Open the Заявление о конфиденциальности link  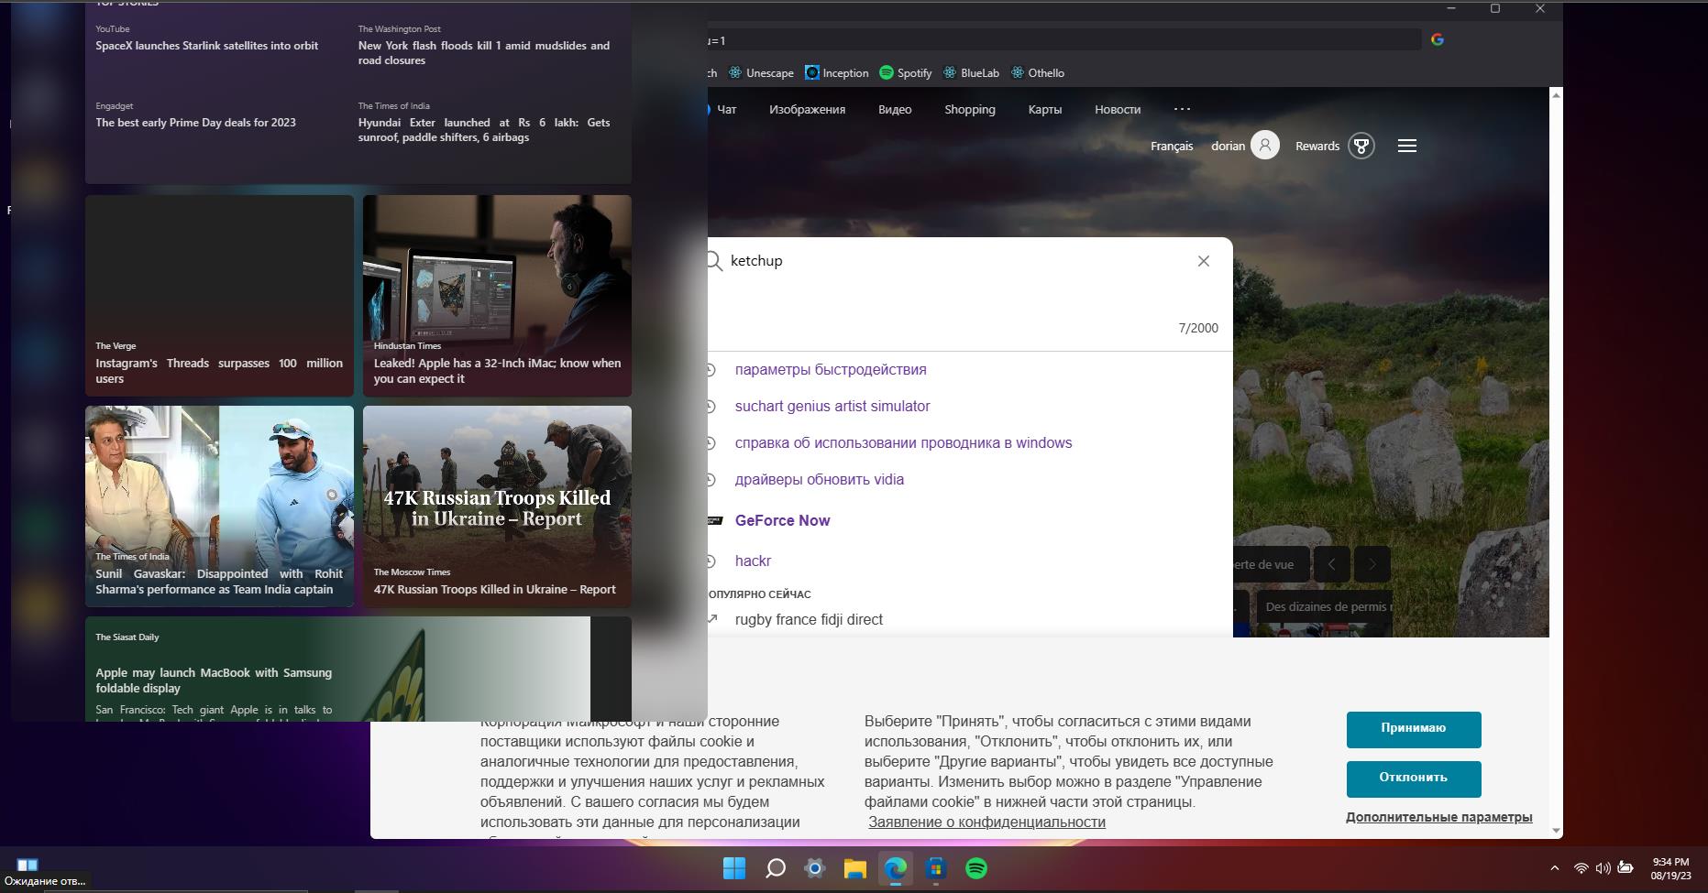click(986, 822)
